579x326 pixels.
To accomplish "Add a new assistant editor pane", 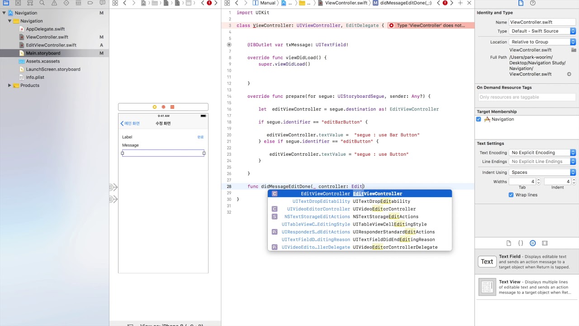I will (x=460, y=3).
